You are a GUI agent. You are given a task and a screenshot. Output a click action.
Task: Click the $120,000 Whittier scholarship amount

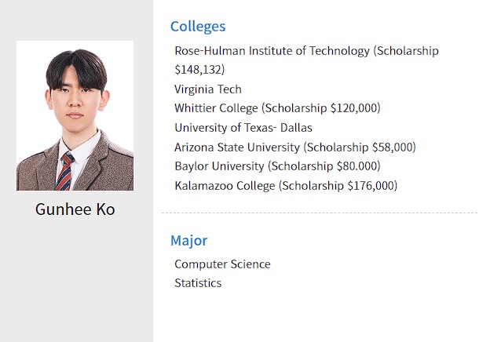pos(353,108)
